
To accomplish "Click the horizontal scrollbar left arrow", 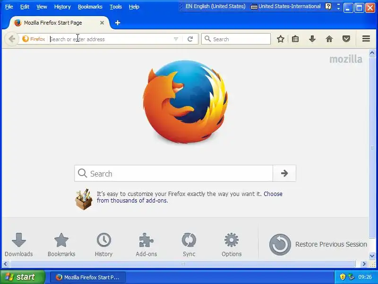I will click(5, 264).
